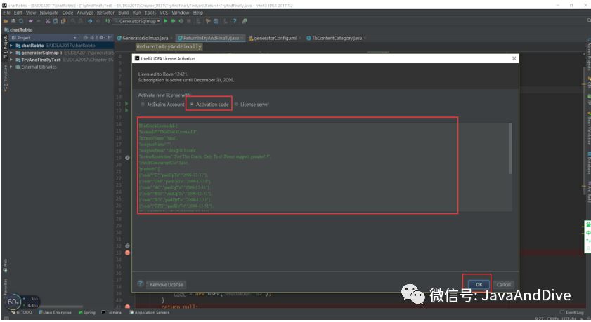Run with Coverage icon

181,21
